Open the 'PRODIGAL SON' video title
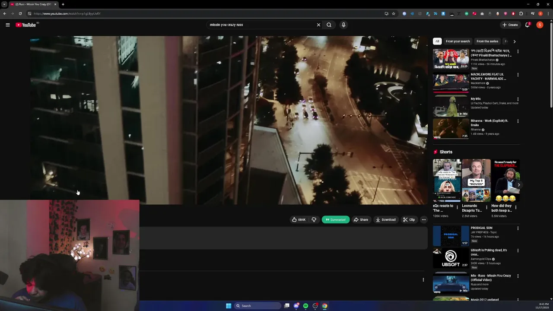 tap(481, 228)
